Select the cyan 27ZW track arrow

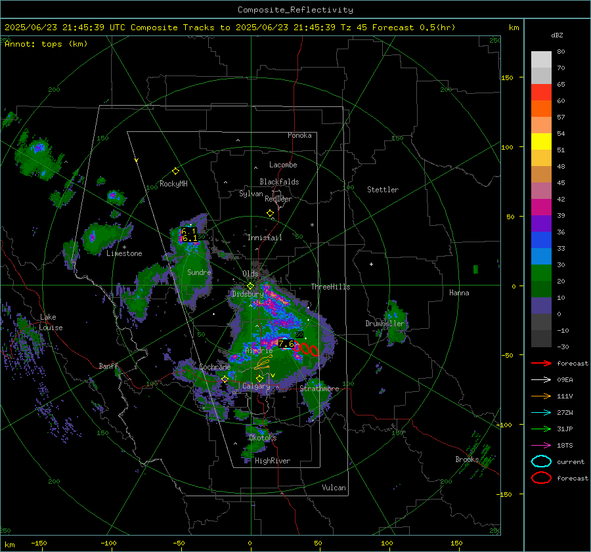[x=541, y=413]
